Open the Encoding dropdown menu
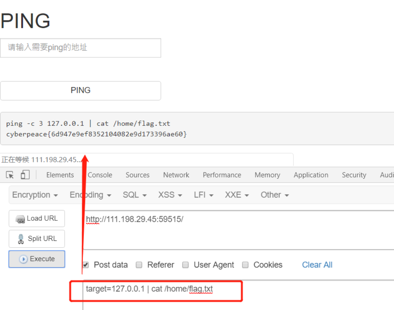The height and width of the screenshot is (310, 394). tap(91, 195)
